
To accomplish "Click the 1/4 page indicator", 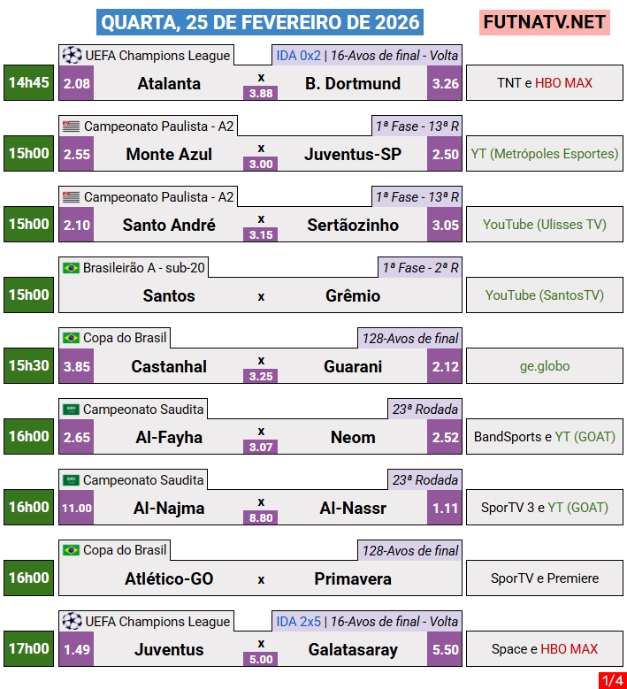I will (x=610, y=680).
